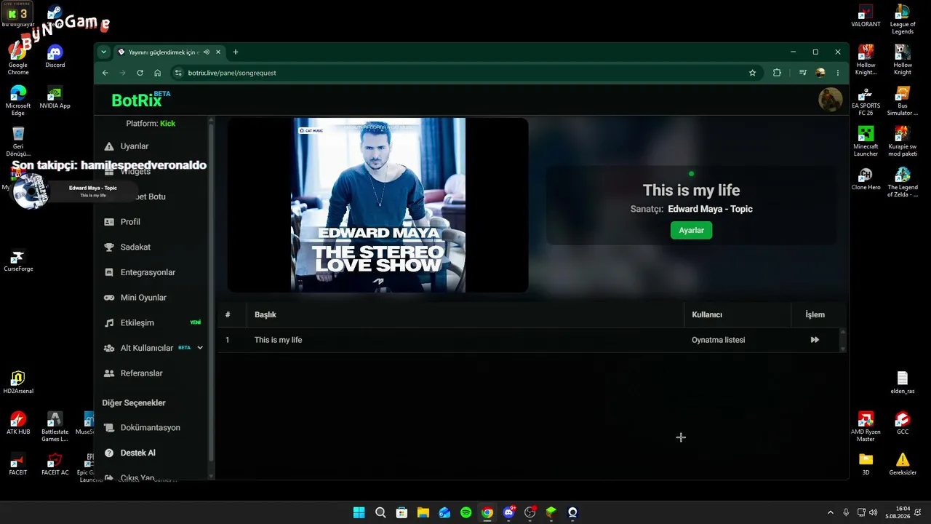This screenshot has width=931, height=524.
Task: Open Destek AI from the sidebar
Action: pyautogui.click(x=137, y=453)
